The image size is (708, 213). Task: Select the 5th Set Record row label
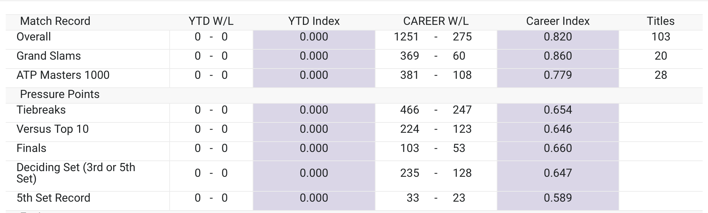pyautogui.click(x=53, y=198)
